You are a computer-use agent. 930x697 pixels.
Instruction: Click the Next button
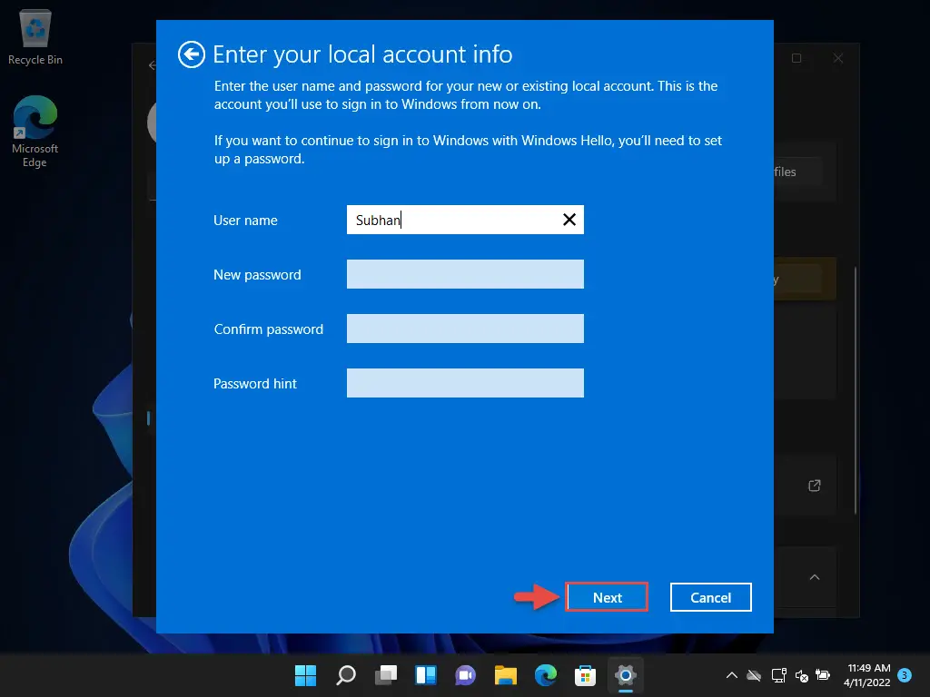pyautogui.click(x=607, y=597)
